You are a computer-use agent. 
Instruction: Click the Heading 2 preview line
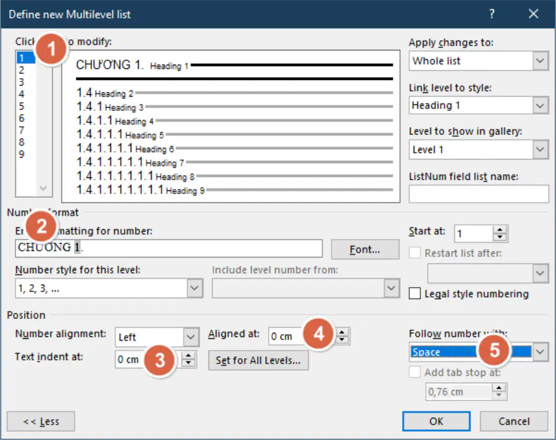click(235, 93)
